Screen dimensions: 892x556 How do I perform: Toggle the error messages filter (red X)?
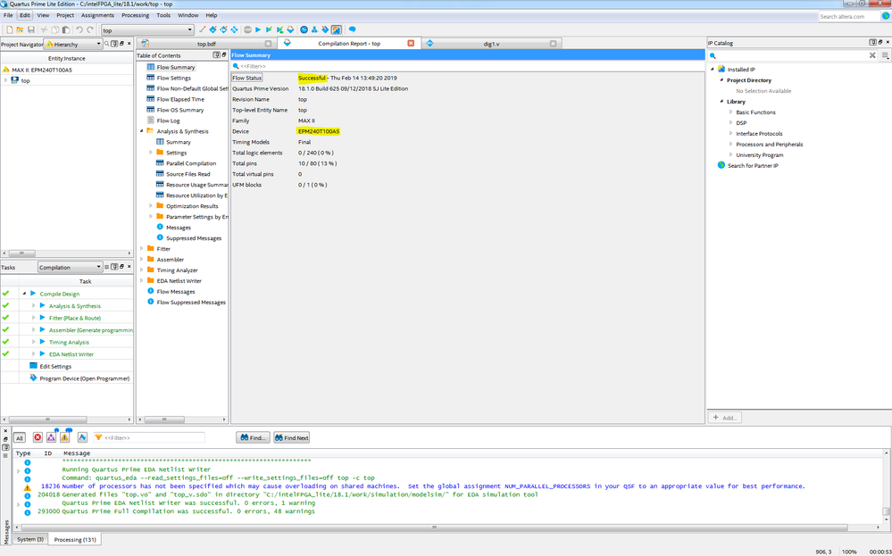(x=38, y=437)
